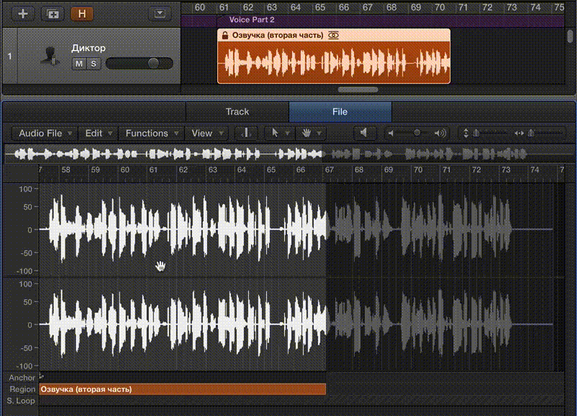The image size is (577, 416).
Task: Select the Pointer tool
Action: (275, 133)
